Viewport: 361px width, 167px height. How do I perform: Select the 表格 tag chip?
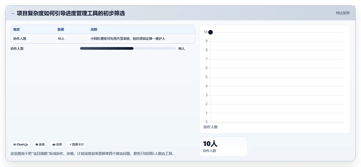point(40,144)
